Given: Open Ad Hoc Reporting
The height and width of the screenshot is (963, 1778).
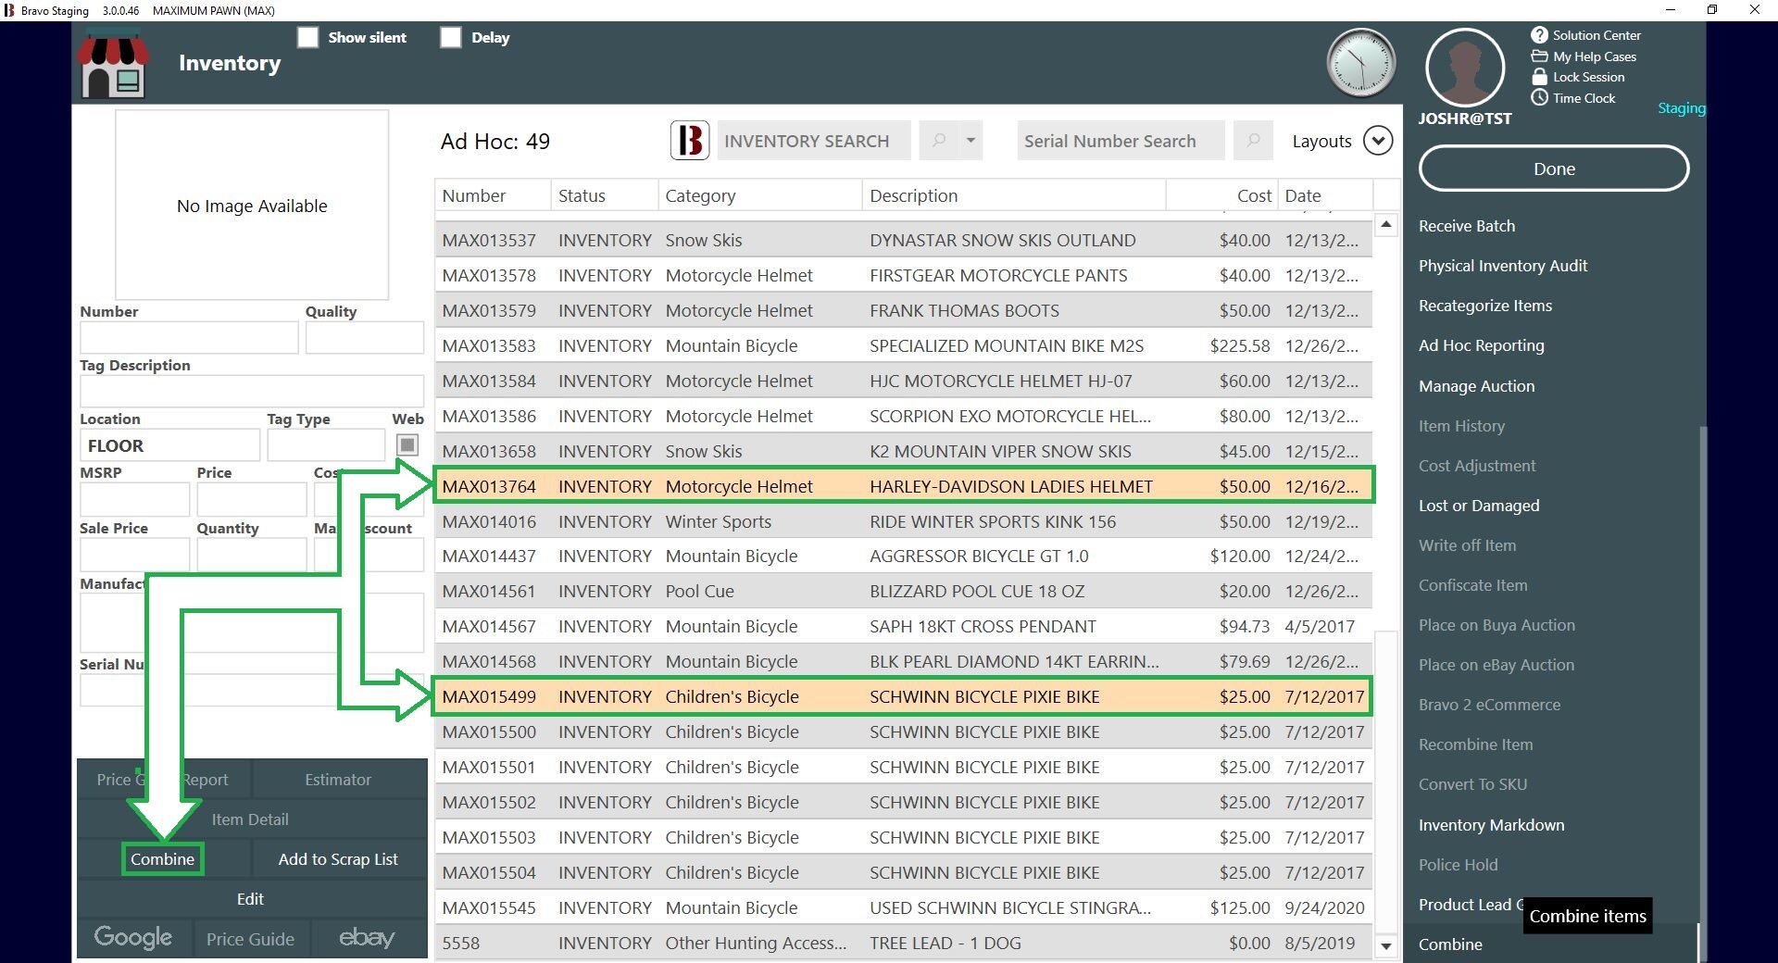Looking at the screenshot, I should tap(1482, 345).
